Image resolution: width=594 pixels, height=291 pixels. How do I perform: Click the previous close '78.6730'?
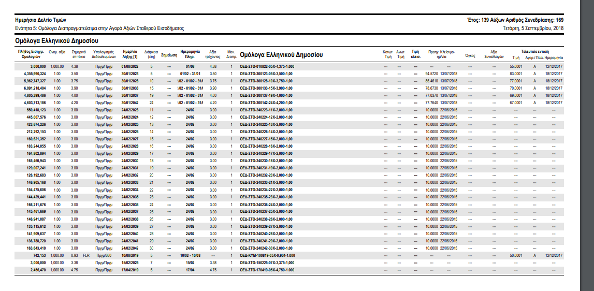point(431,88)
